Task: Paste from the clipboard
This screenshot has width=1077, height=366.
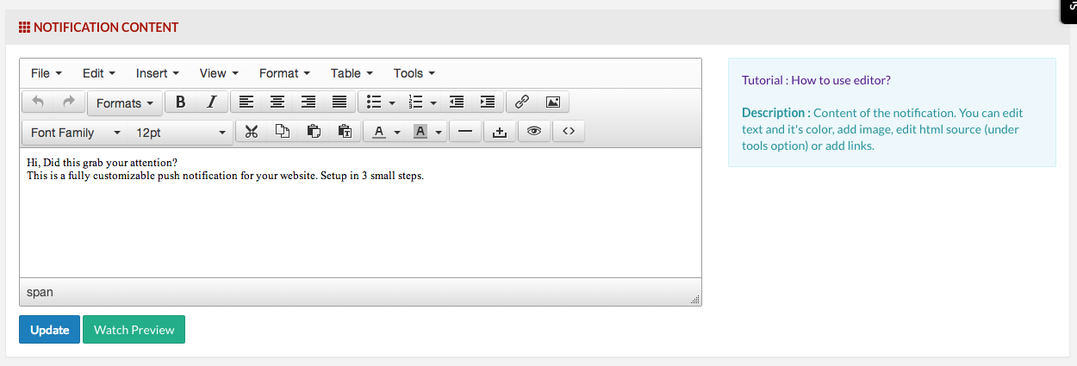Action: (x=314, y=132)
